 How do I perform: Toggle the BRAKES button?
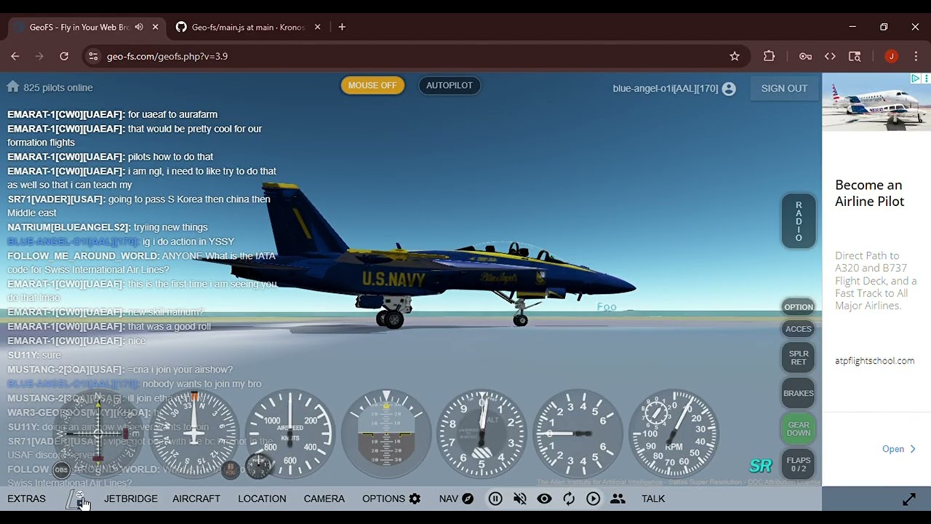(x=799, y=393)
